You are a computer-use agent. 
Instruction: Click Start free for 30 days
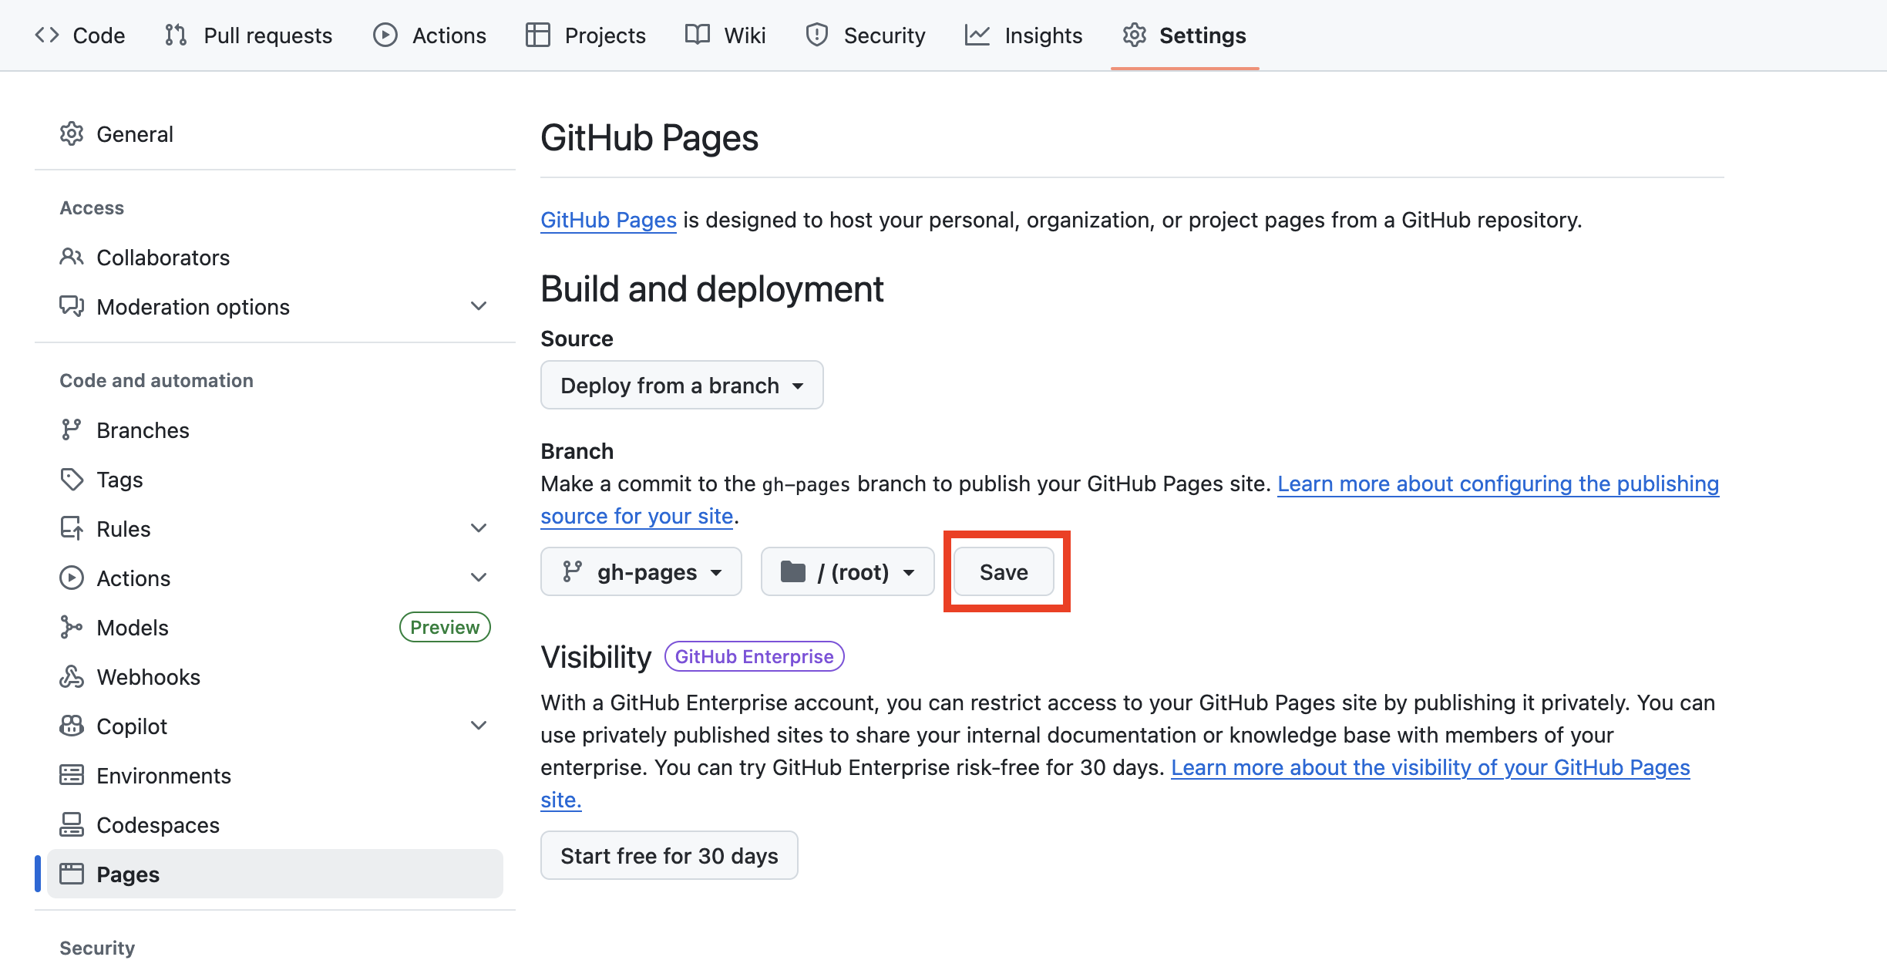click(669, 856)
